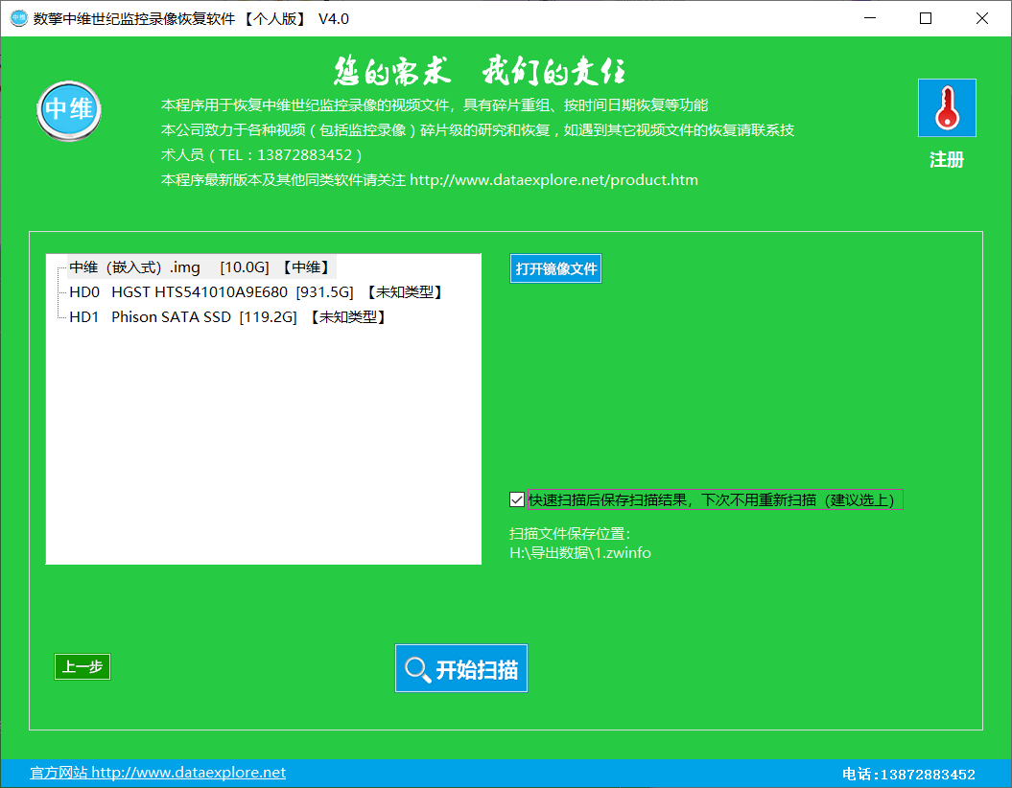
Task: Select HD0 HGST HTS541010A9E680 disk
Action: (x=257, y=292)
